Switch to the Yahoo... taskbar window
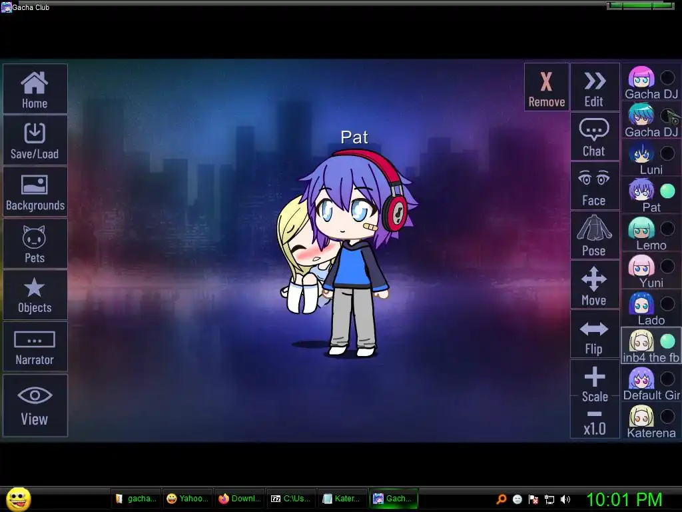The width and height of the screenshot is (682, 512). [188, 499]
